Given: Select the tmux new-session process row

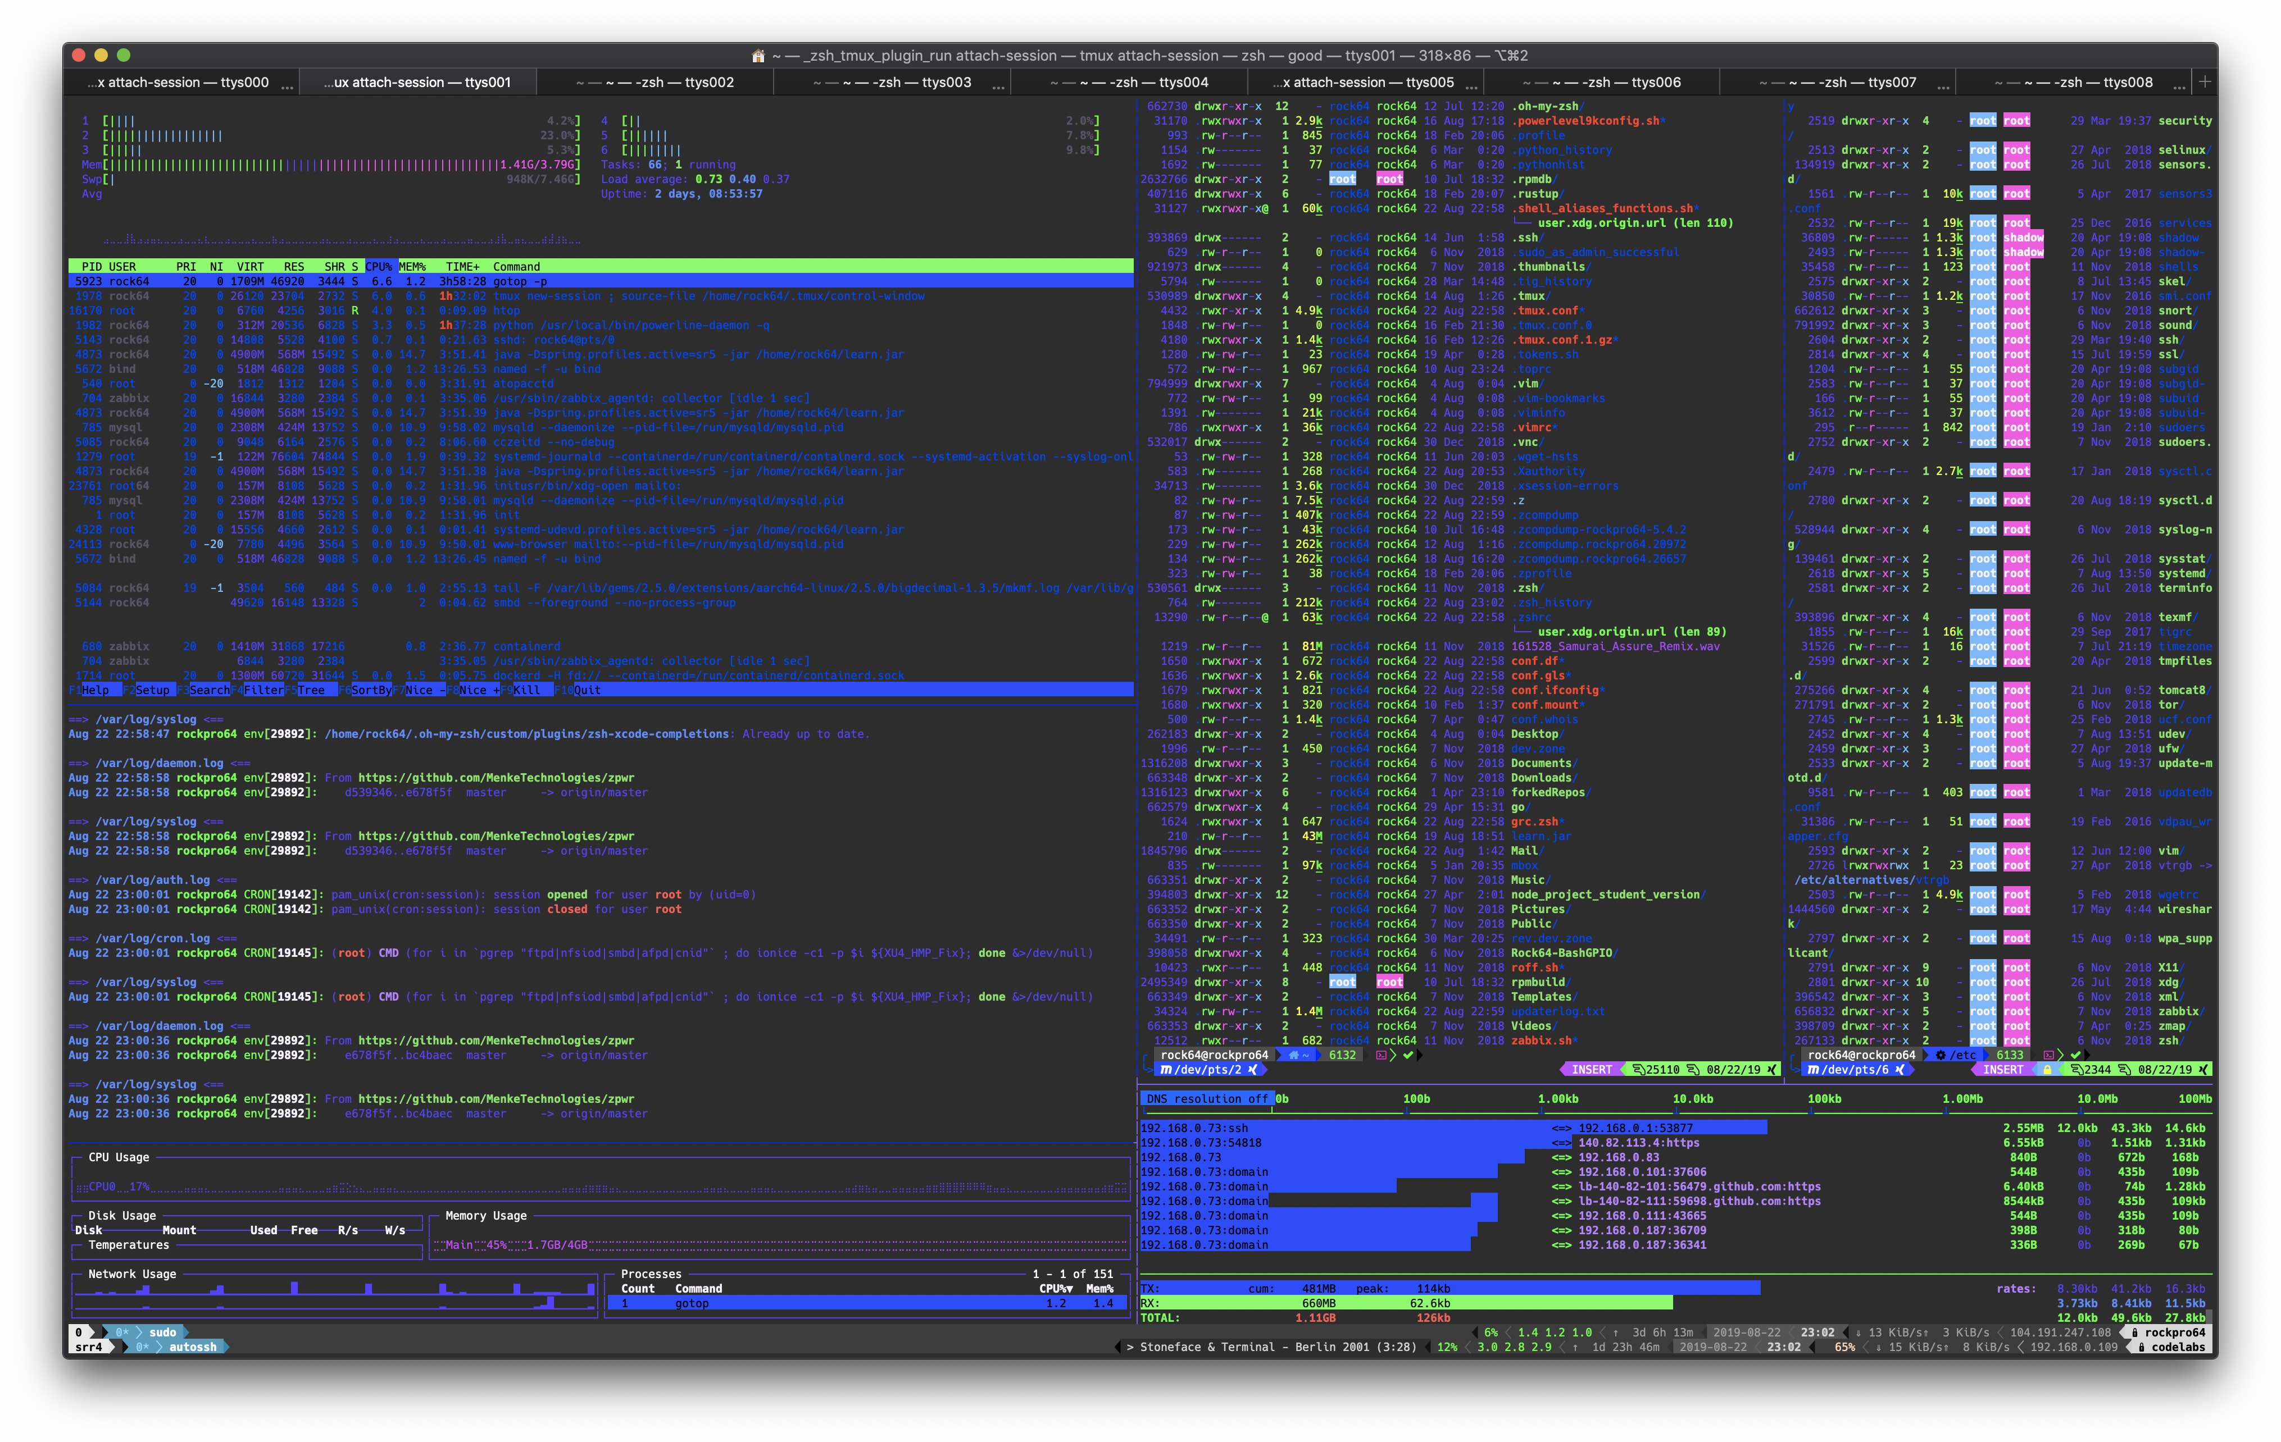Looking at the screenshot, I should [601, 296].
